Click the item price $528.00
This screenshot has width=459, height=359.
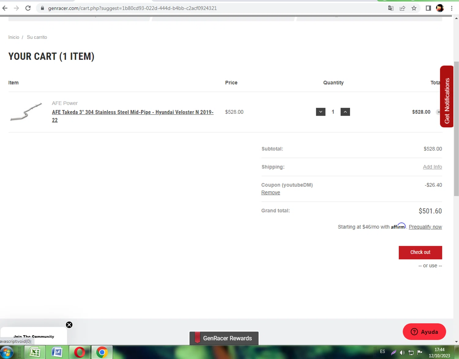234,112
